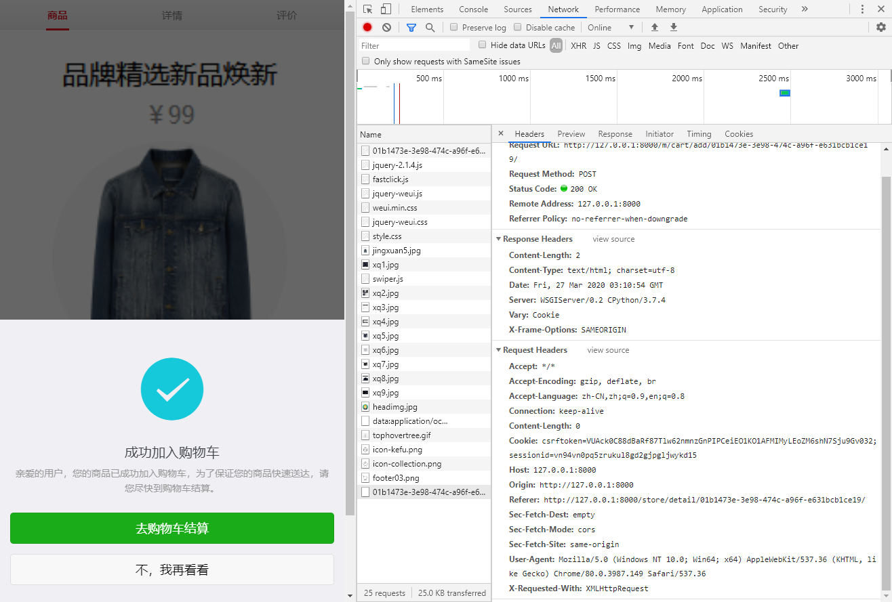Check Hide data URLs
The height and width of the screenshot is (602, 892).
click(x=483, y=45)
